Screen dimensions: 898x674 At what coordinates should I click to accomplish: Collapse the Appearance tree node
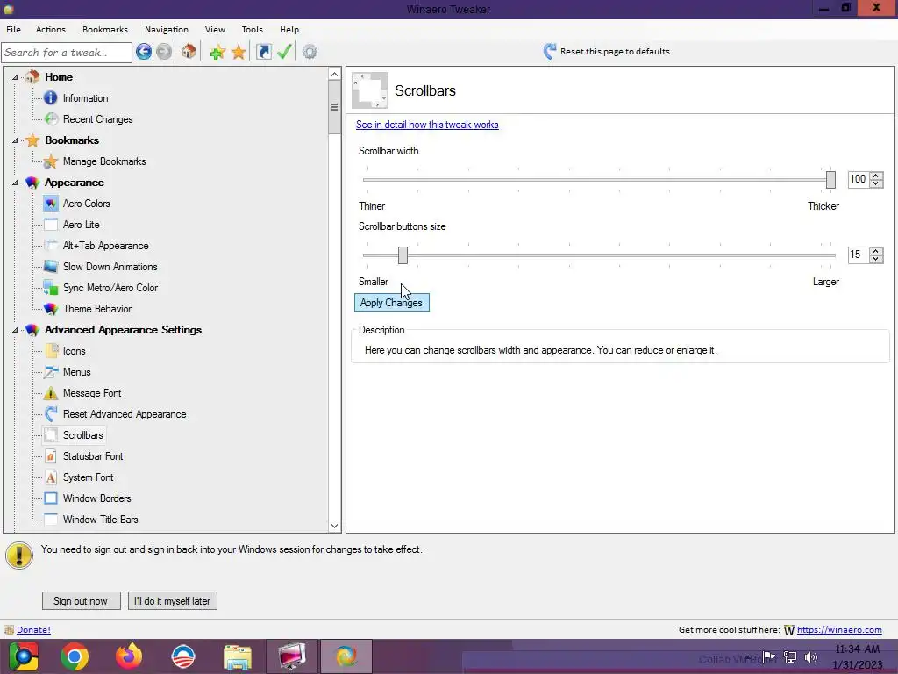click(16, 183)
